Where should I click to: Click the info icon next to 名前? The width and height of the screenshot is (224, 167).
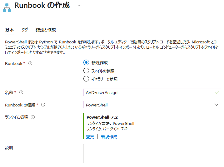[21, 92]
